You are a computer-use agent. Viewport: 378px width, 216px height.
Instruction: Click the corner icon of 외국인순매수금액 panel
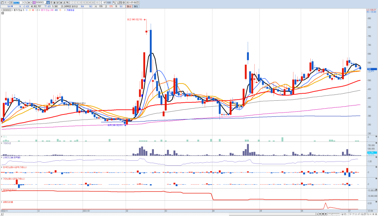[376, 167]
